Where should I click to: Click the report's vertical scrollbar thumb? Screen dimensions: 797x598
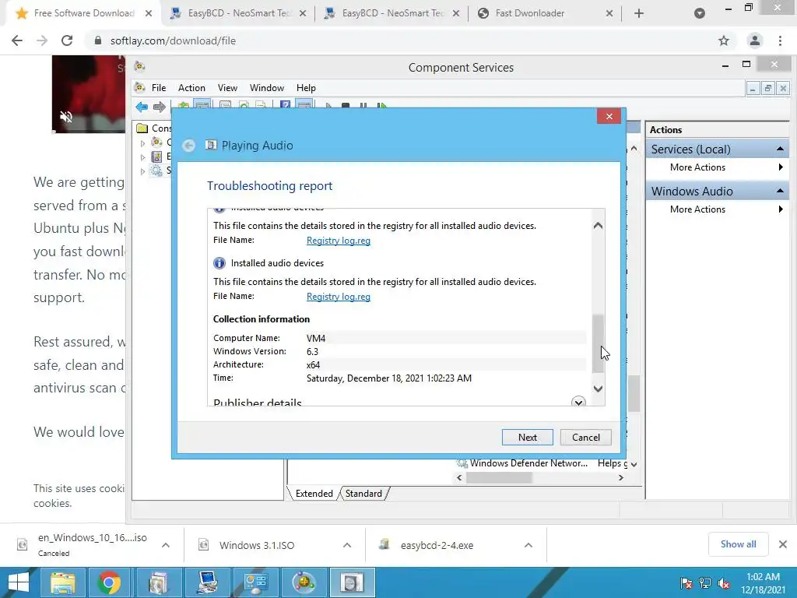(x=599, y=343)
